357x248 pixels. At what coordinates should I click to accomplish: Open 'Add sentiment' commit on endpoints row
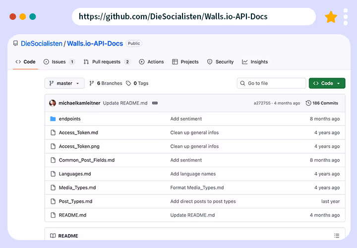pos(186,119)
